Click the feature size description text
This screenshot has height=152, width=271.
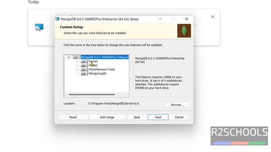tap(158, 83)
